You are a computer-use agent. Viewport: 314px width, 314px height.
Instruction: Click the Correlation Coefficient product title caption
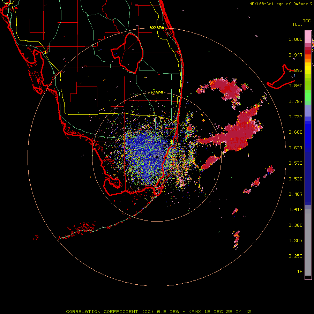pyautogui.click(x=158, y=312)
